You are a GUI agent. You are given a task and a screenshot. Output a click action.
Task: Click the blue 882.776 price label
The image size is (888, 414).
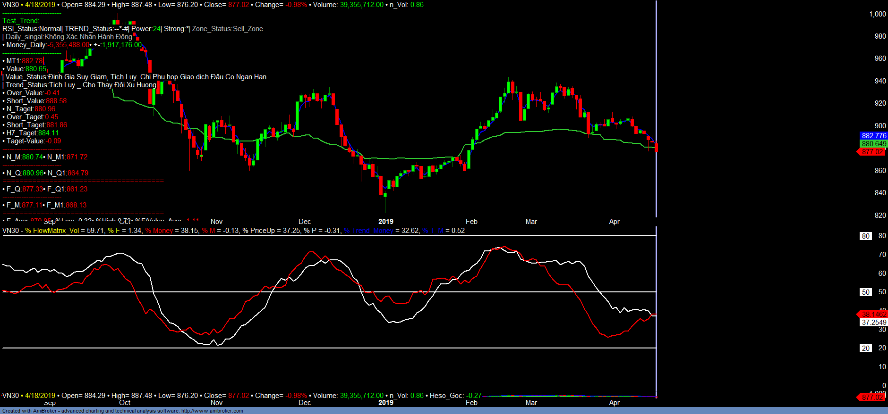(x=873, y=136)
